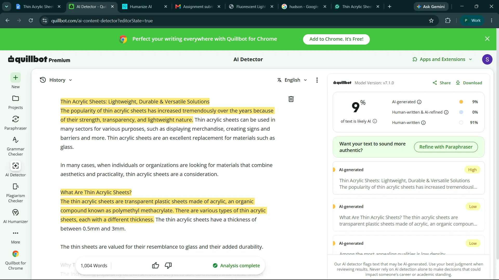Close the AI Detector browser tab
This screenshot has width=499, height=280.
(x=112, y=6)
